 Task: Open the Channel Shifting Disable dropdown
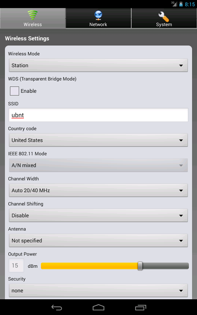pyautogui.click(x=98, y=215)
